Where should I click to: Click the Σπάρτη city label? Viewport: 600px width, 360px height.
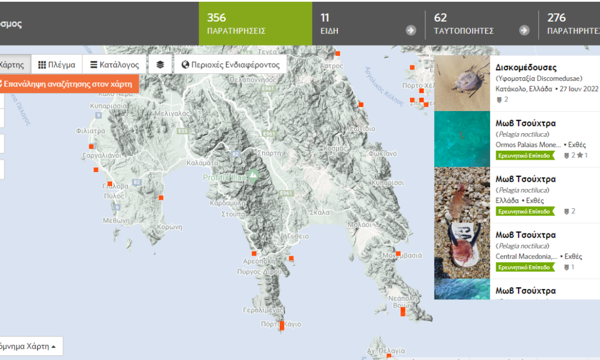point(269,153)
